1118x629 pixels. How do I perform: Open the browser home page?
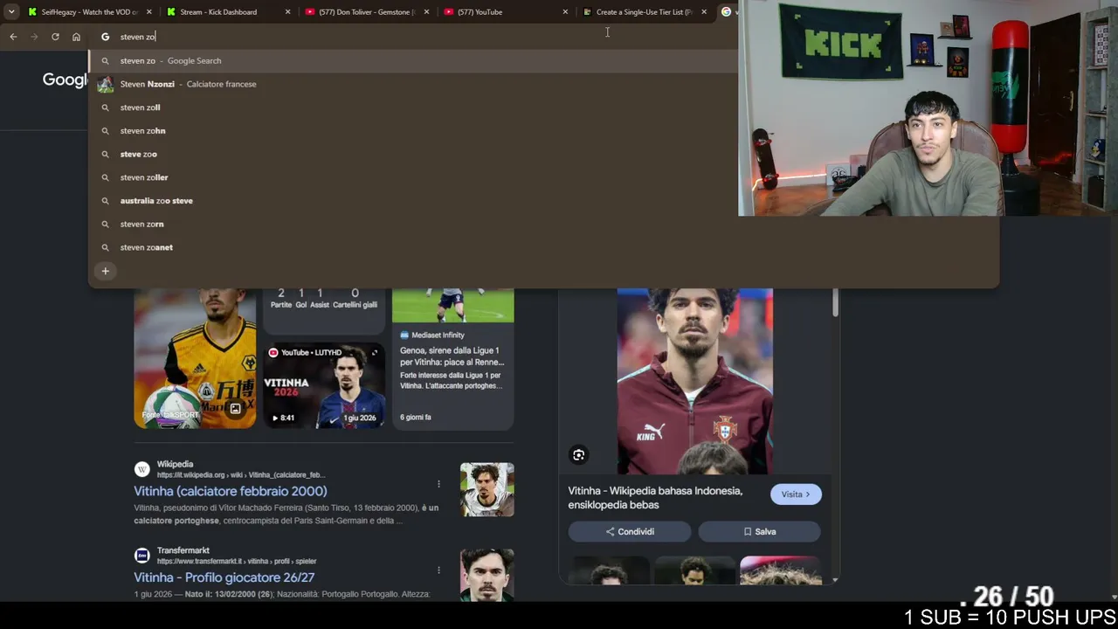click(76, 37)
